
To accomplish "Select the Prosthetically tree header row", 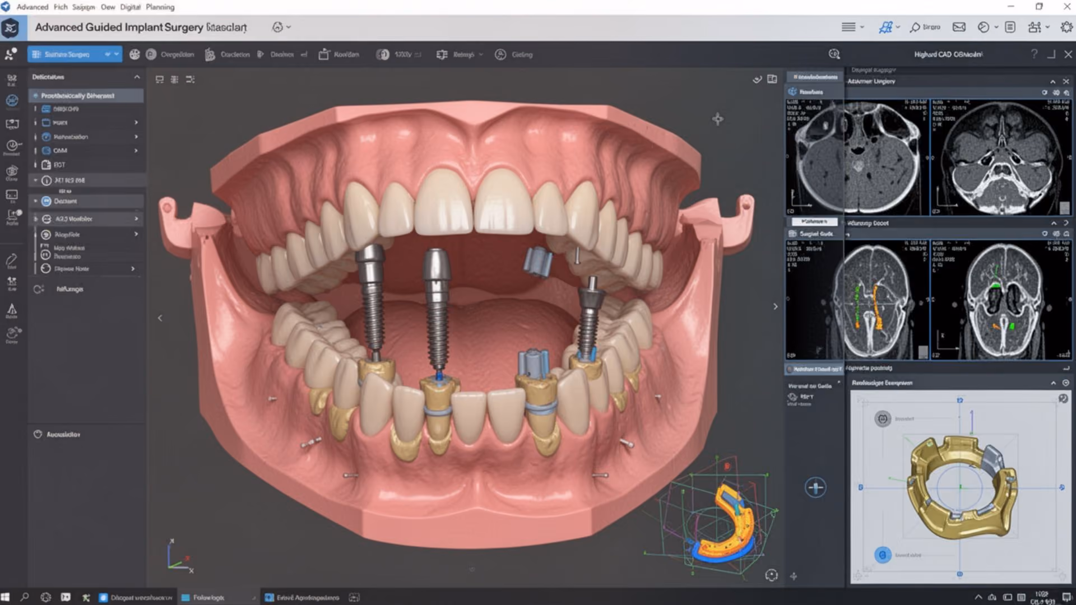I will 87,96.
